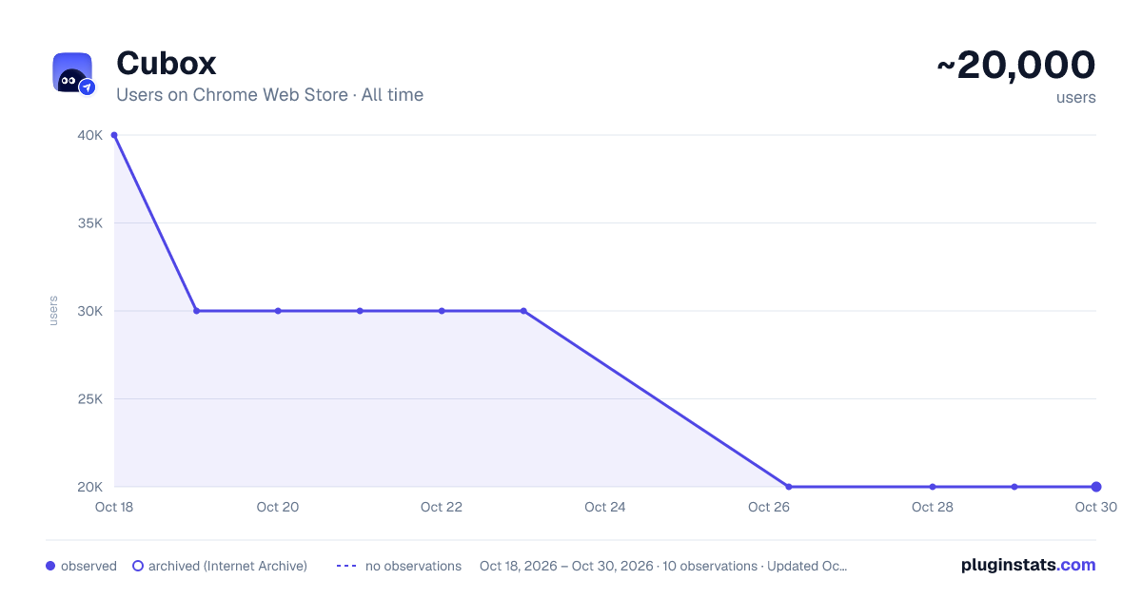Click the 40K y-axis label
The height and width of the screenshot is (599, 1142).
[x=90, y=135]
